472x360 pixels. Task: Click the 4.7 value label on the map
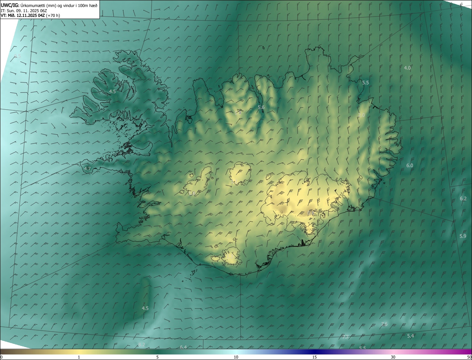[87, 169]
